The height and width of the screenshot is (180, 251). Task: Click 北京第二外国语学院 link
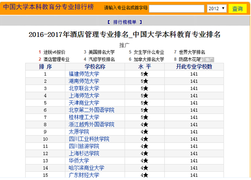[91, 110]
